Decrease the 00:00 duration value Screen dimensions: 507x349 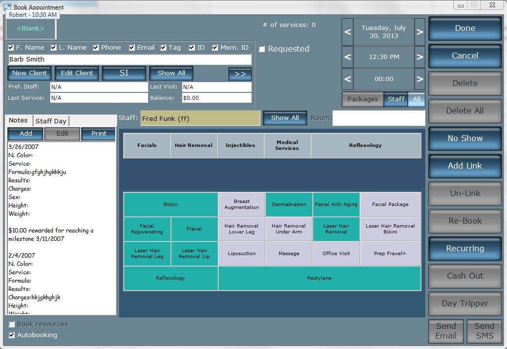tap(348, 79)
